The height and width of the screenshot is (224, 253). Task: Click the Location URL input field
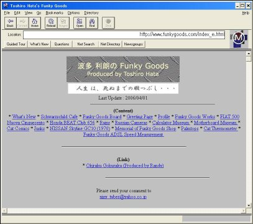[x=124, y=35]
